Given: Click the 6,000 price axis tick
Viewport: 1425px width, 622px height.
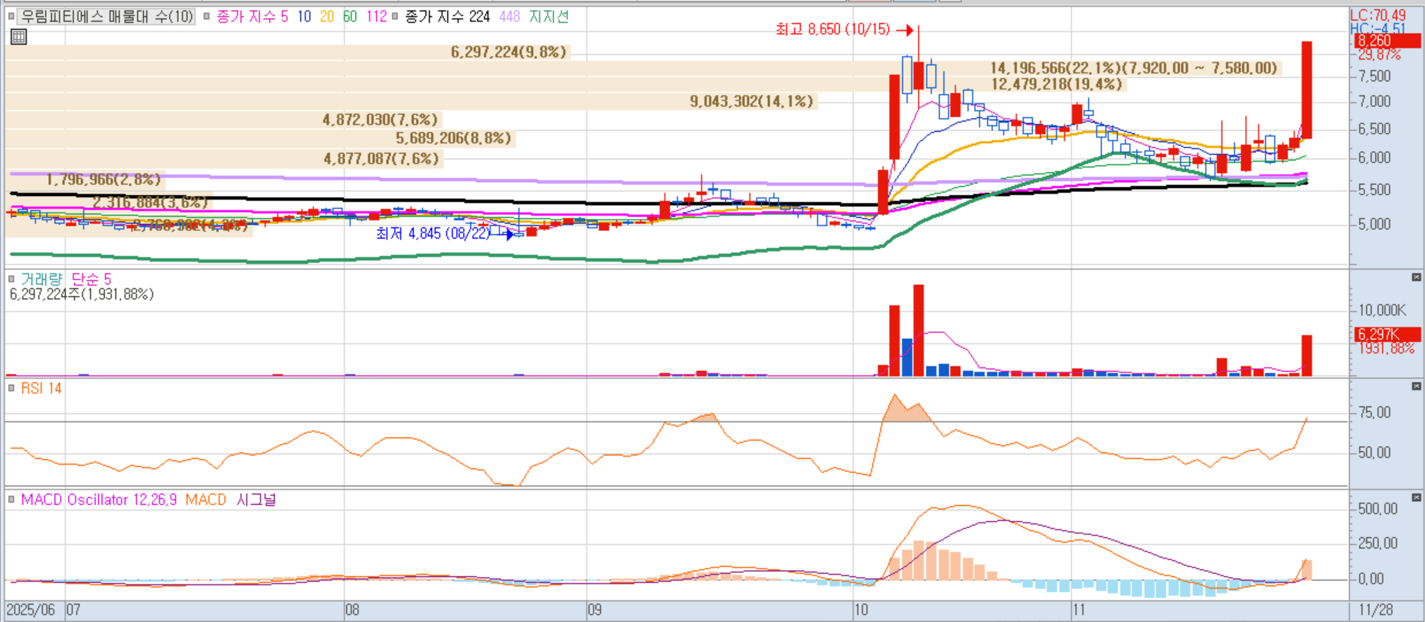Looking at the screenshot, I should (1374, 158).
